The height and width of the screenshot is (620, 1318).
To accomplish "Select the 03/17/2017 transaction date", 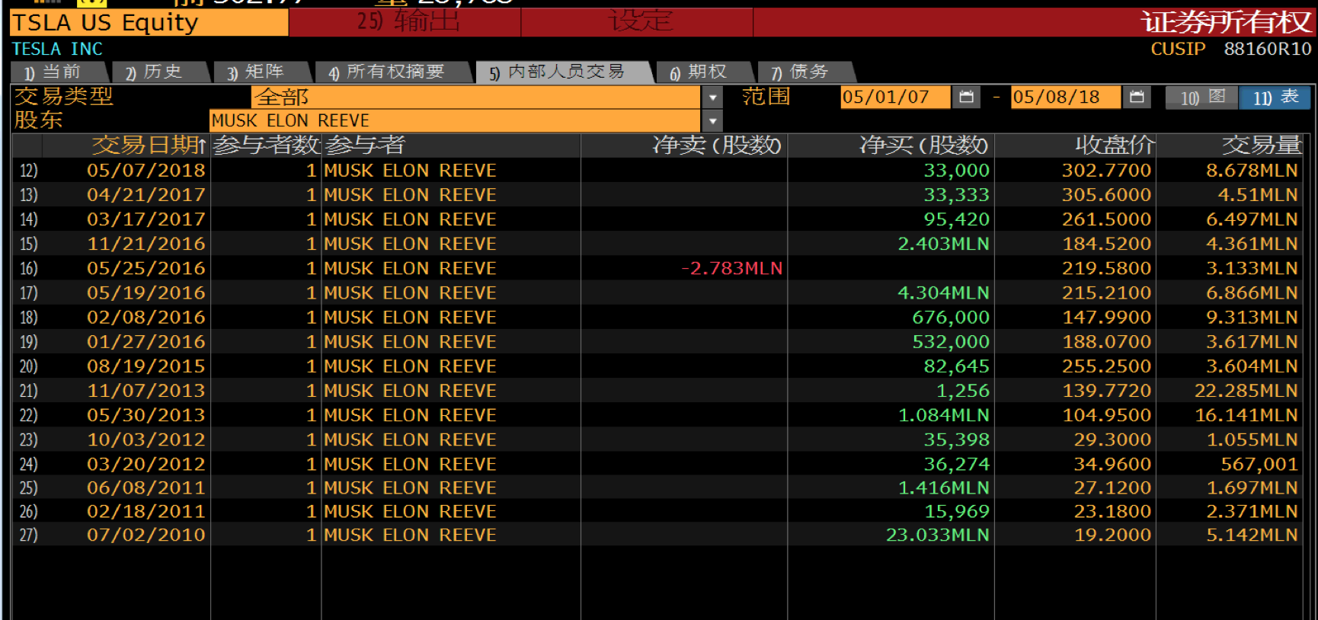I will click(146, 219).
